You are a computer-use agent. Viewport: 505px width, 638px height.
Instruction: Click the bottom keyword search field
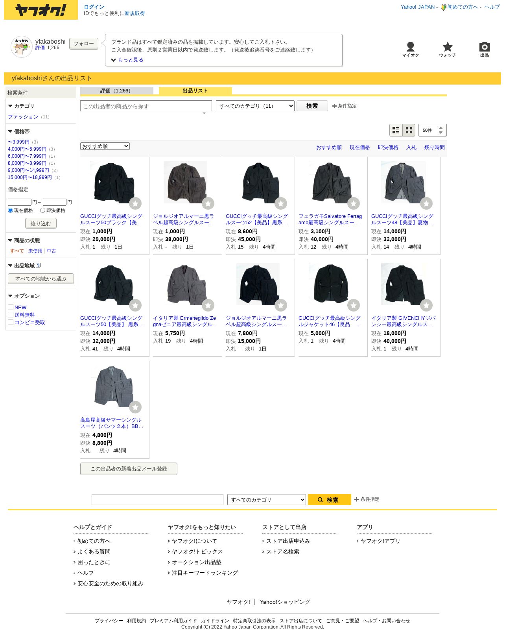pyautogui.click(x=157, y=500)
